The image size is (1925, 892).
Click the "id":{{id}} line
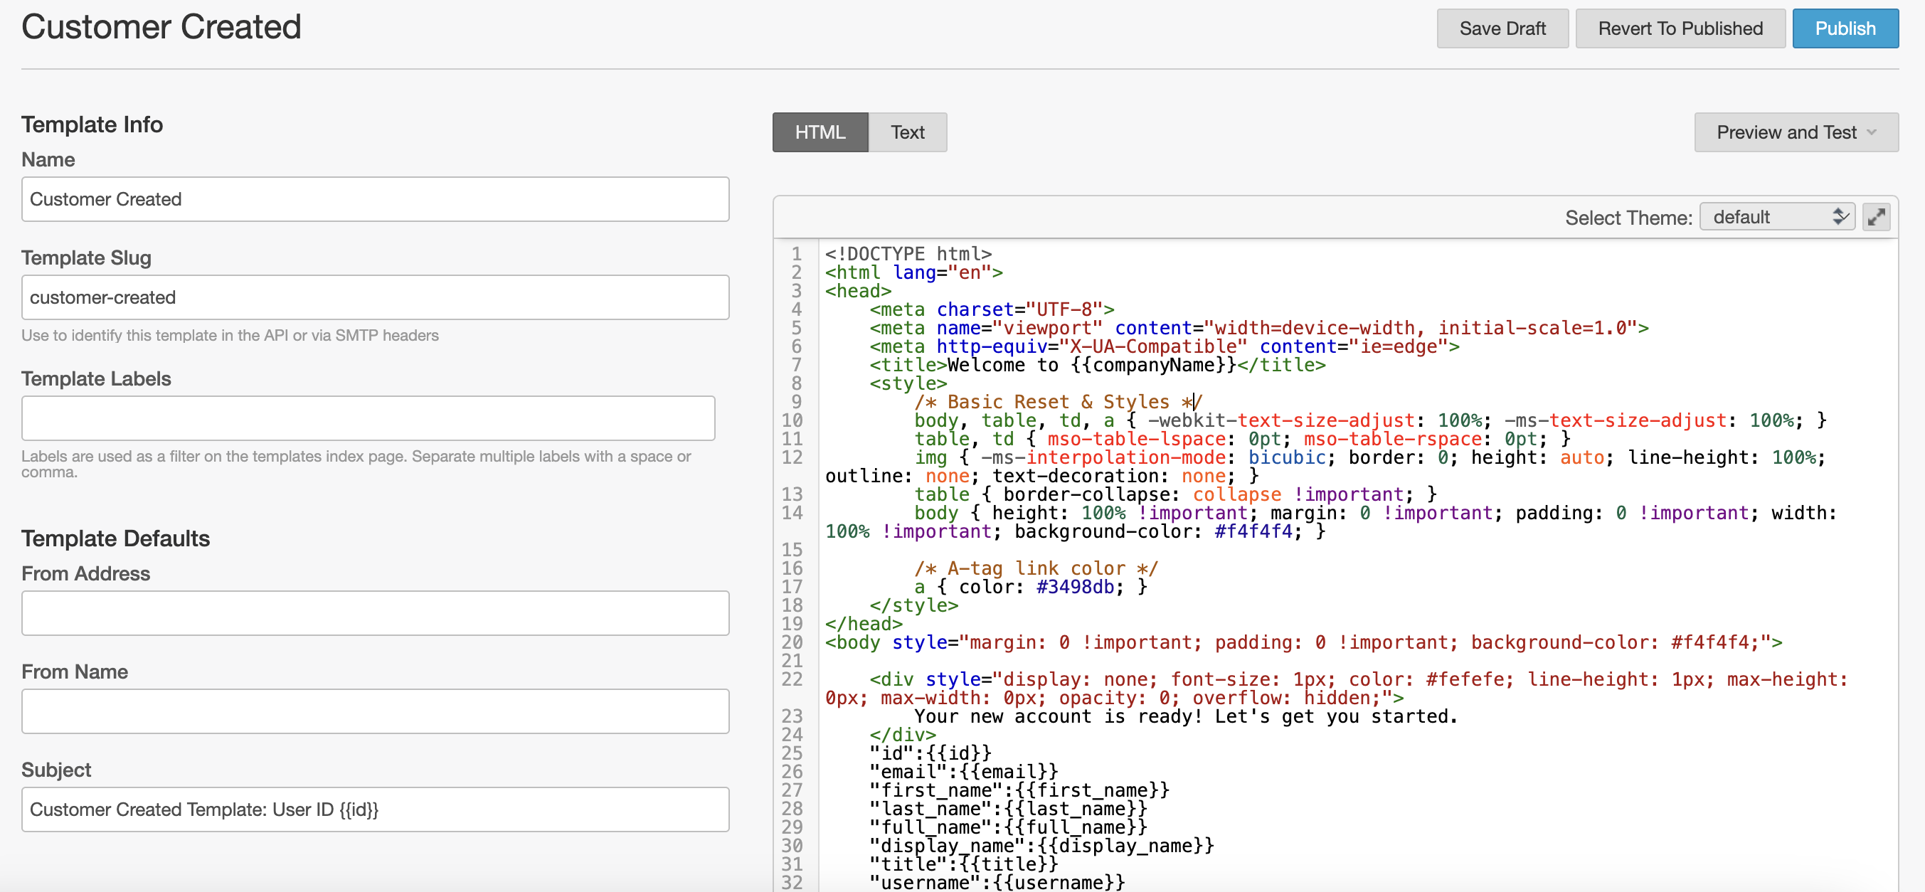[x=930, y=753]
